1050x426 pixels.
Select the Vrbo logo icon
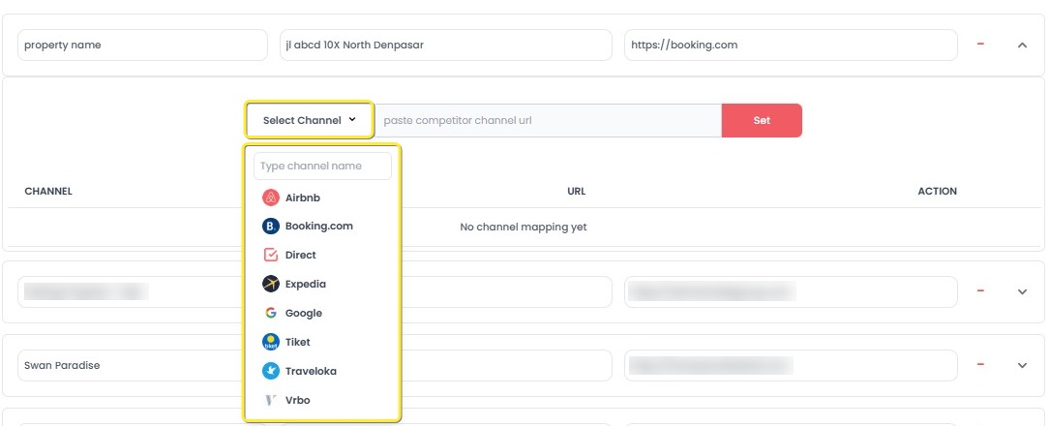[x=271, y=400]
